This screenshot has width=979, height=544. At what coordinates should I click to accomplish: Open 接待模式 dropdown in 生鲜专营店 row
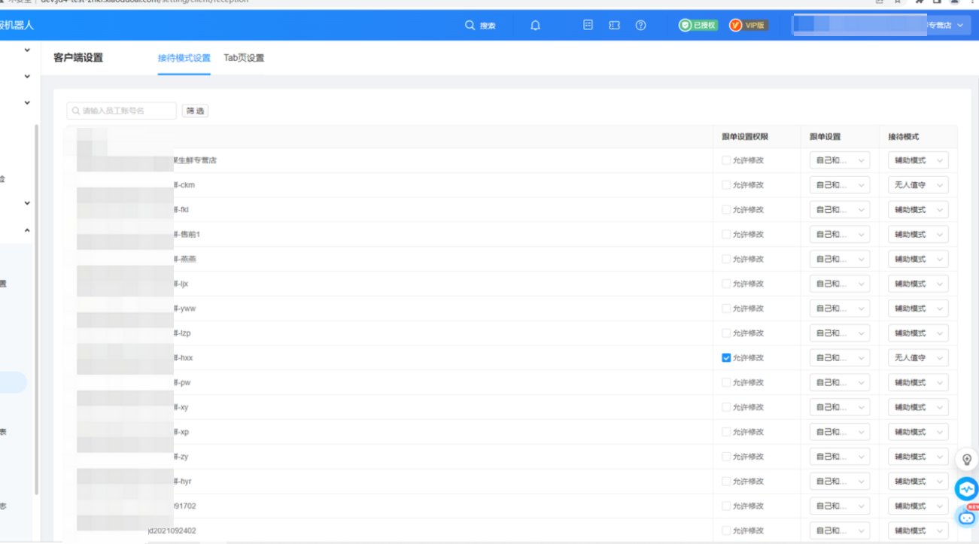point(918,160)
